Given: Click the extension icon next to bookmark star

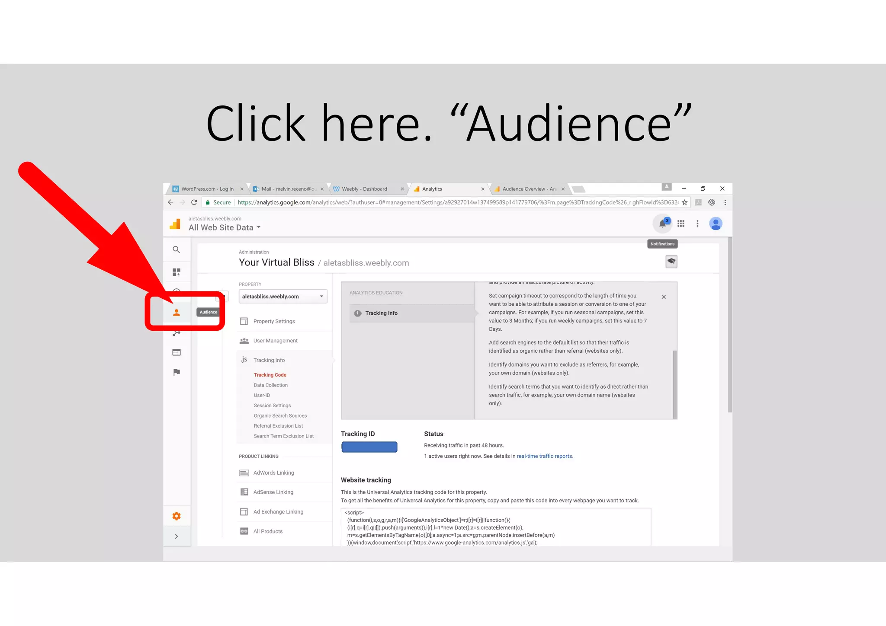Looking at the screenshot, I should point(698,202).
